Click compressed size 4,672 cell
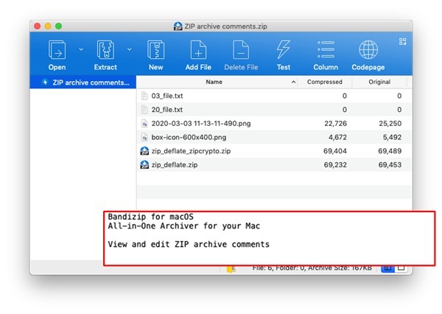The height and width of the screenshot is (314, 442). [337, 137]
